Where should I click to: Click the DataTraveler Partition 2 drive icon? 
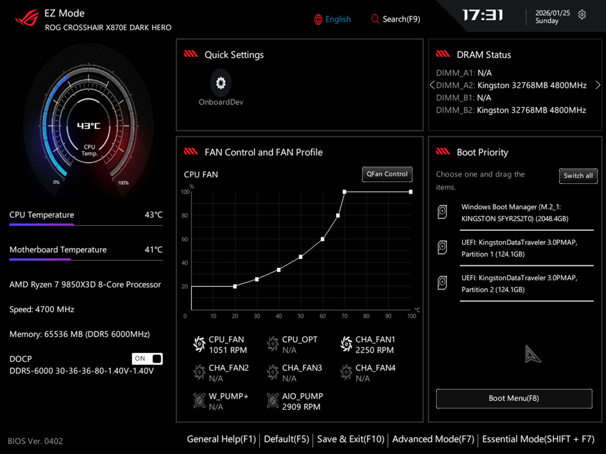pos(442,283)
